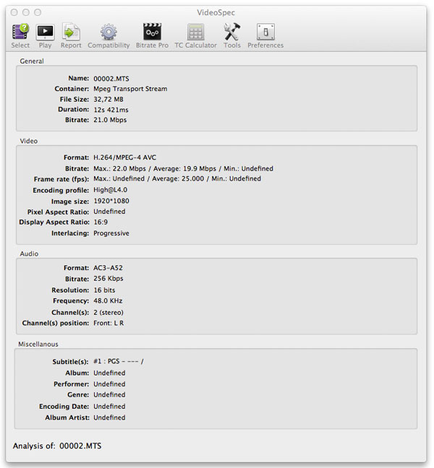Open the TC Calculator
This screenshot has width=434, height=468.
point(195,32)
